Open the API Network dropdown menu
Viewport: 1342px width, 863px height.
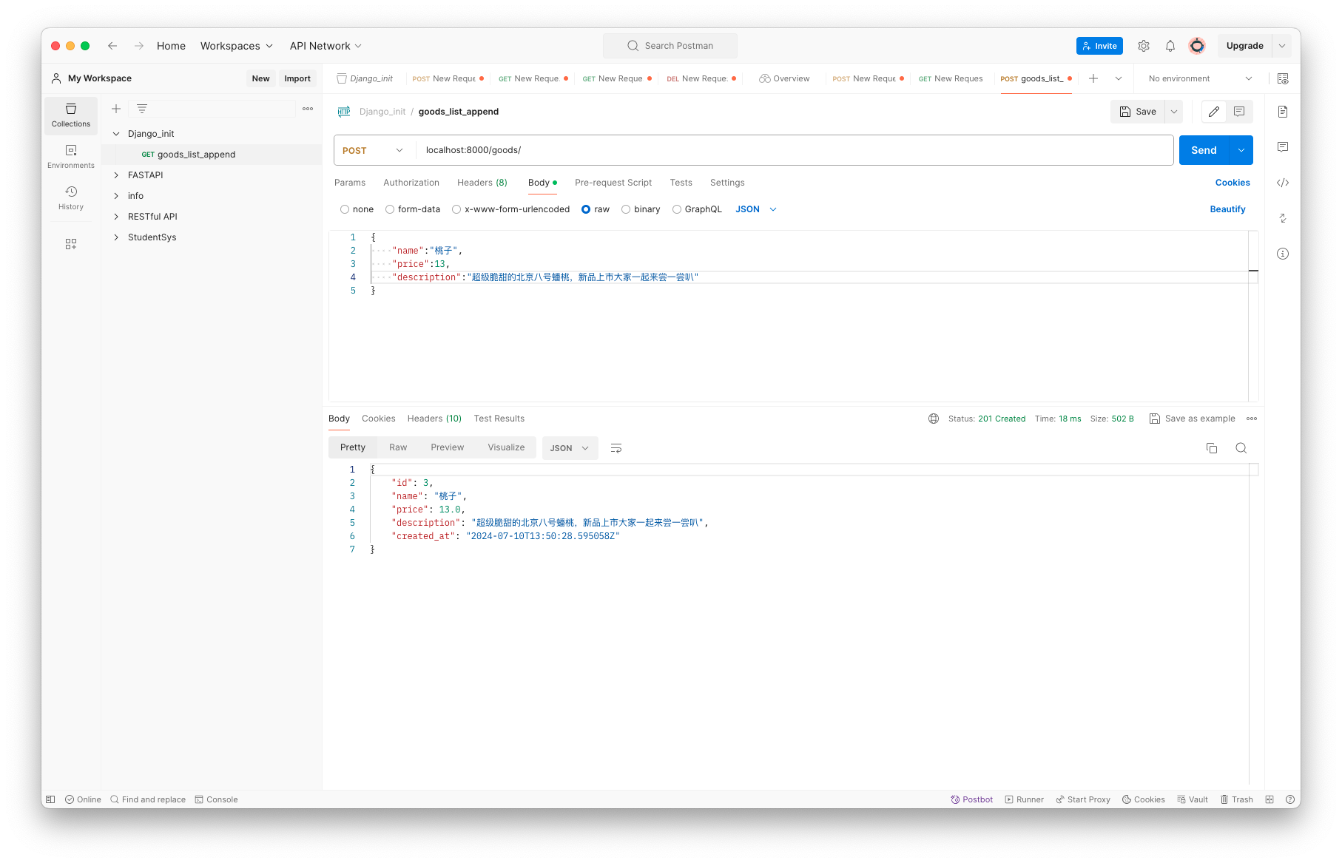click(326, 46)
